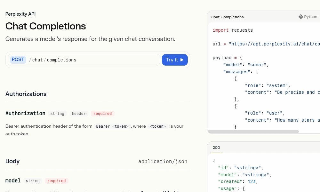Screen dimensions: 320x192
Task: Click the play arrow icon inside Try it
Action: coord(182,60)
